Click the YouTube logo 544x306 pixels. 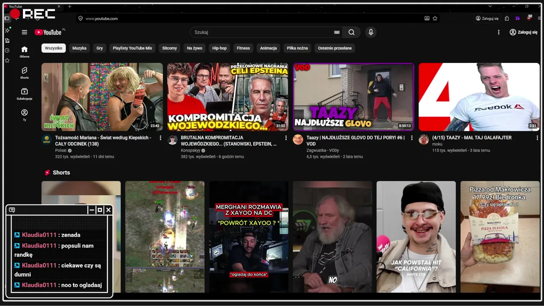tap(48, 32)
